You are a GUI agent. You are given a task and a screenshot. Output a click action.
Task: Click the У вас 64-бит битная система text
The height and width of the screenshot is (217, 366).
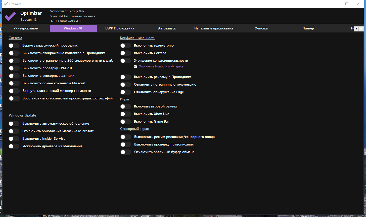point(73,16)
